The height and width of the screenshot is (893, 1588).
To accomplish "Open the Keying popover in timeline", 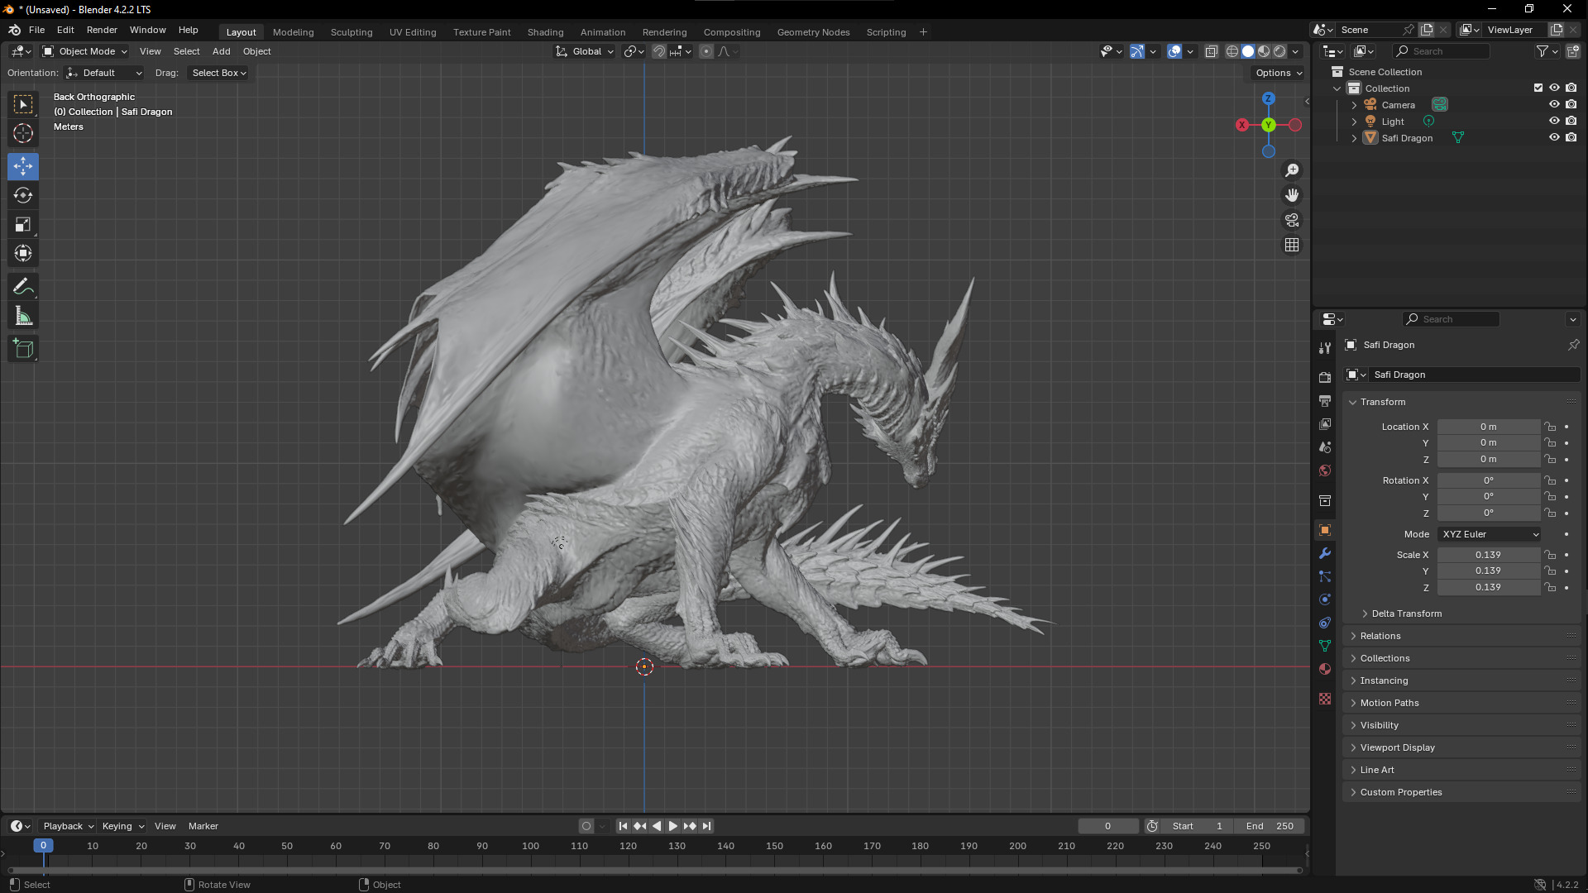I will (x=122, y=826).
